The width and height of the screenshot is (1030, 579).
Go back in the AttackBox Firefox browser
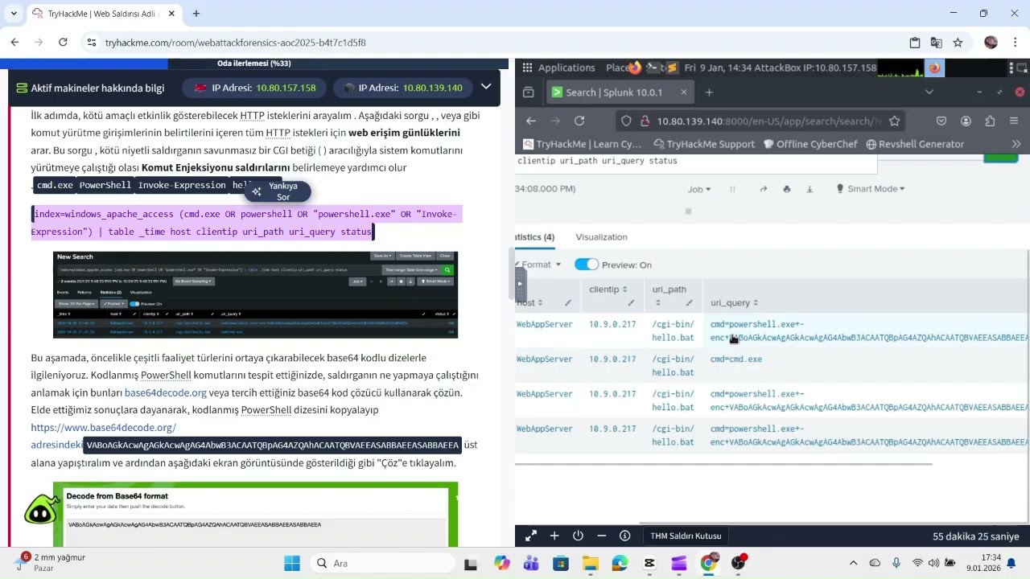click(x=531, y=121)
